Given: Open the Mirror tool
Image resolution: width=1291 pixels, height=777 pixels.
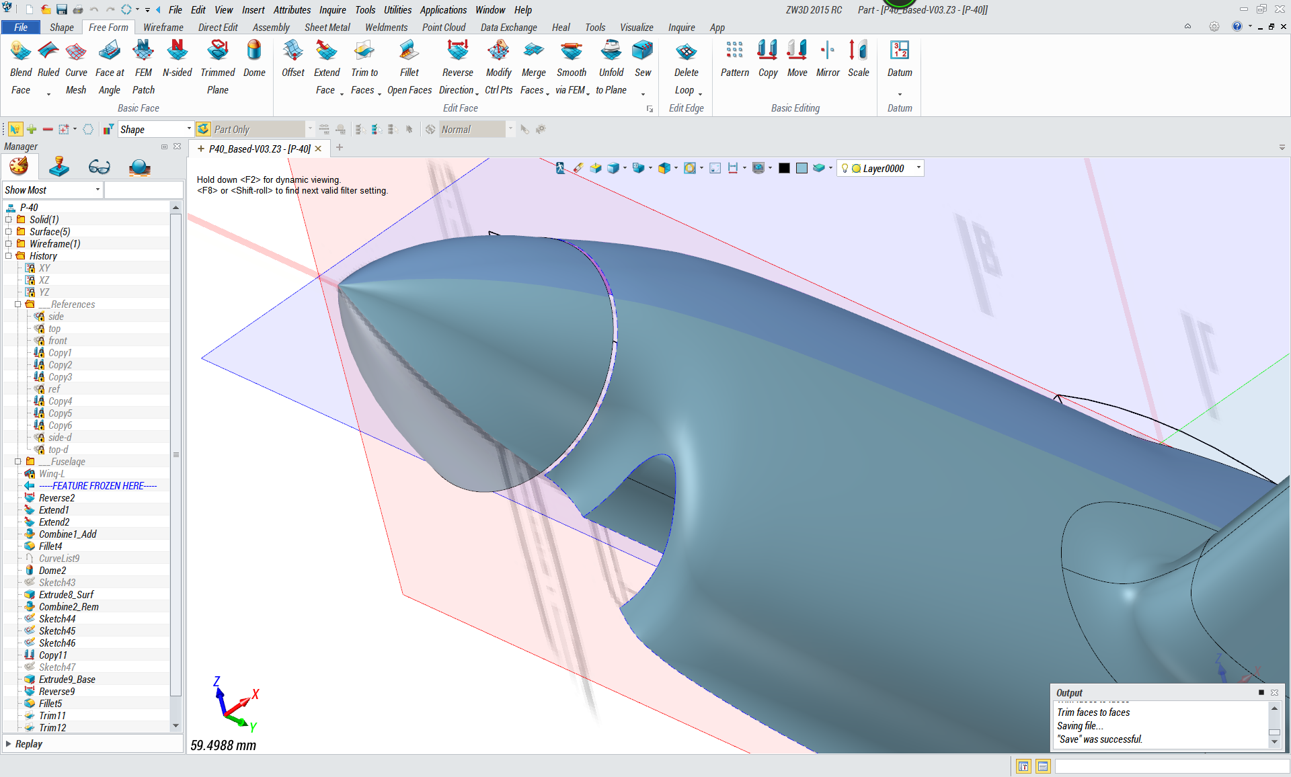Looking at the screenshot, I should 828,51.
